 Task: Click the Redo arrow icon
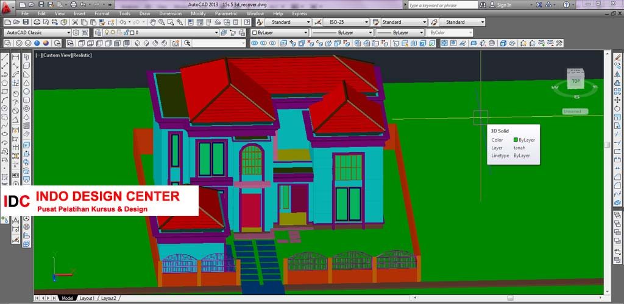click(136, 22)
